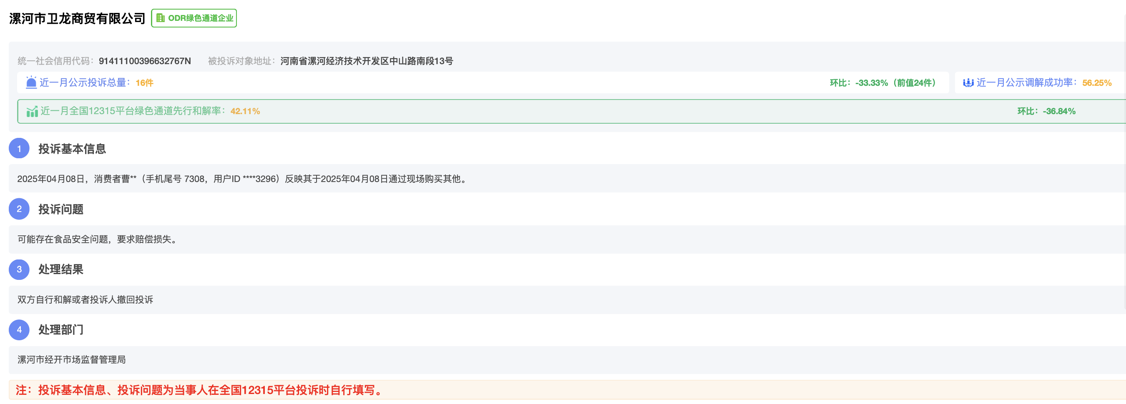Click the mediation success rate 56.25%
This screenshot has width=1126, height=404.
1097,82
